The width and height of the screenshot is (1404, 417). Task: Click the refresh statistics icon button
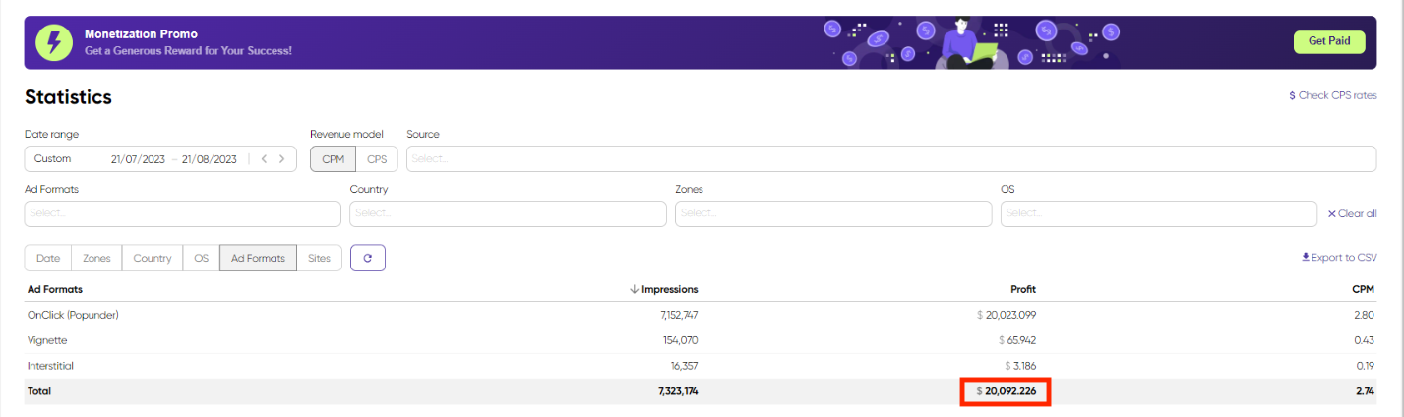point(367,258)
